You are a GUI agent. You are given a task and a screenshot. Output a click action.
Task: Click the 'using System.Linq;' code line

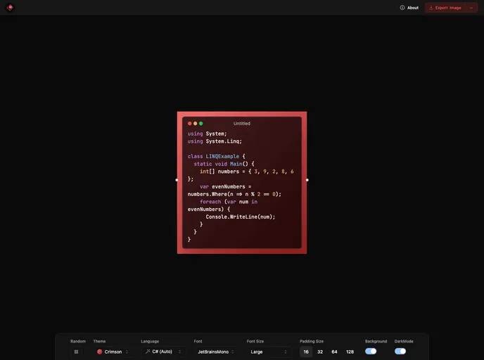point(215,141)
